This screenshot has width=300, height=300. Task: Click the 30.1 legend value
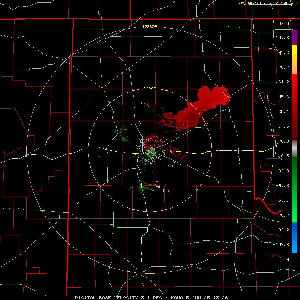pos(284,112)
